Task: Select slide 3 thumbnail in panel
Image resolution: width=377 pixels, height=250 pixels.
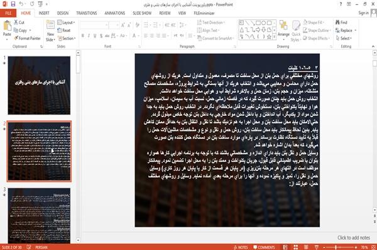Action: tap(39, 216)
